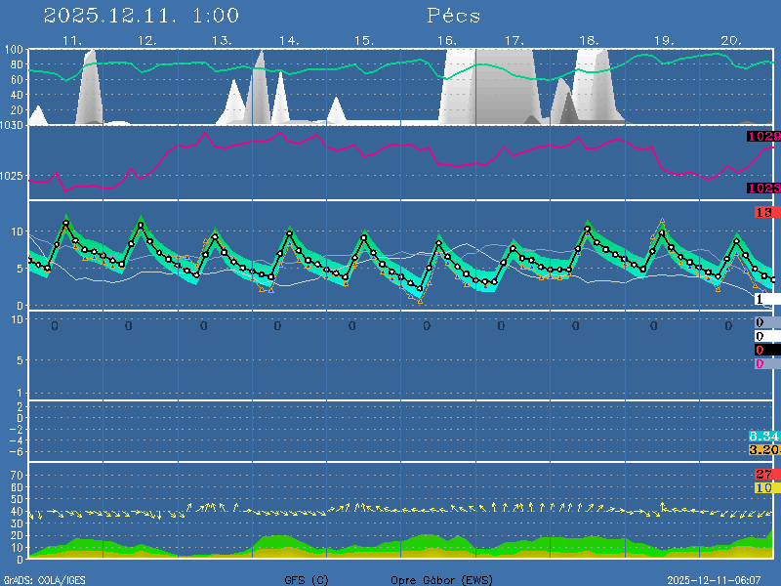Click the cyan 8.34 value label

762,436
